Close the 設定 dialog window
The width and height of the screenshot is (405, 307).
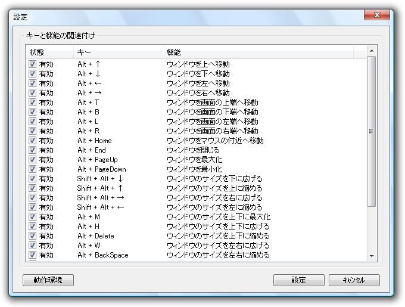377,15
